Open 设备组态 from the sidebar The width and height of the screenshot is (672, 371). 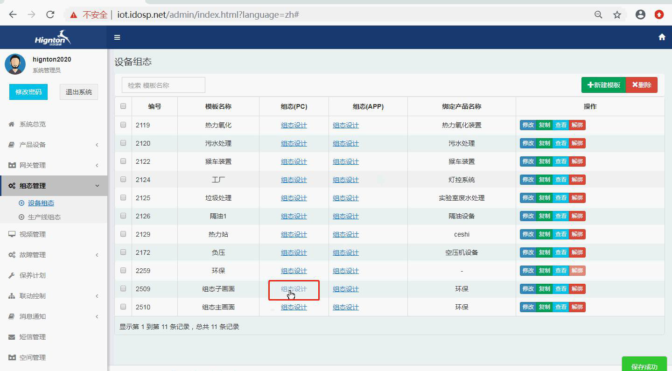click(40, 203)
